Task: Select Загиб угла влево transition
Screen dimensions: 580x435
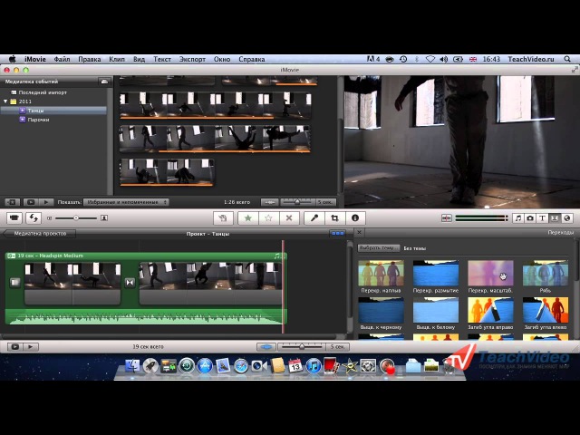Action: tap(546, 314)
